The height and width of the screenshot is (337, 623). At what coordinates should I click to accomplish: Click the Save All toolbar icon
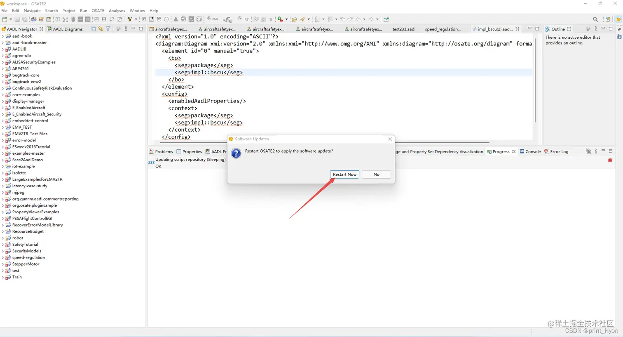click(25, 19)
